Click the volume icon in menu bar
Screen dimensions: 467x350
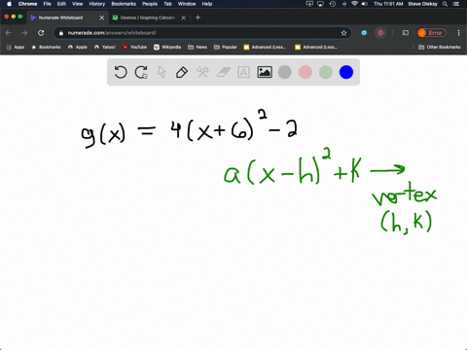pyautogui.click(x=365, y=4)
